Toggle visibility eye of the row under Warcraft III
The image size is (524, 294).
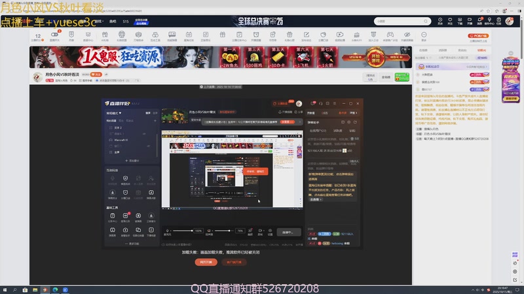149,146
